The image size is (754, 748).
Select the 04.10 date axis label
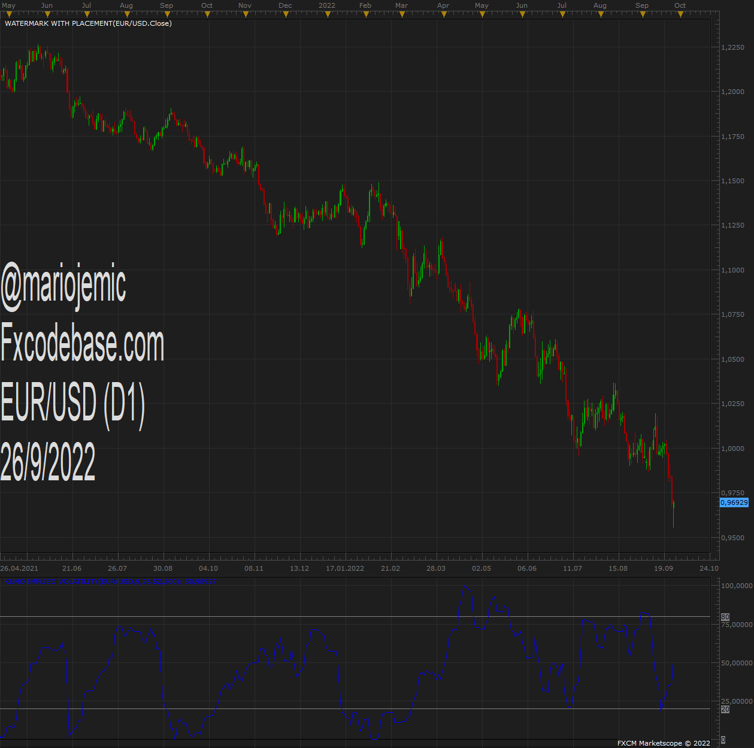(x=208, y=568)
